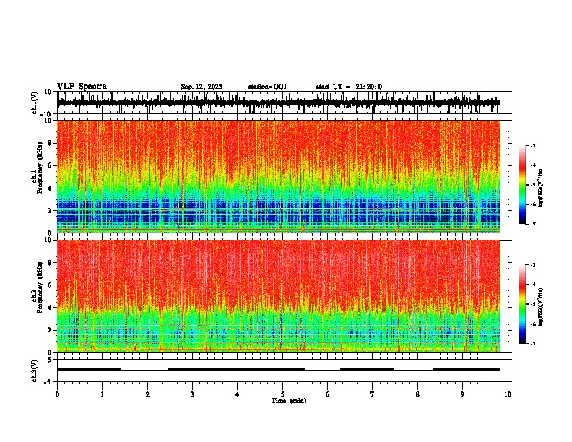Click time axis tick label "5"
This screenshot has width=572, height=442.
tap(282, 394)
